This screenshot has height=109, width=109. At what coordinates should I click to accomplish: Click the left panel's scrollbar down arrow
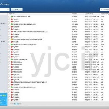coord(6,92)
